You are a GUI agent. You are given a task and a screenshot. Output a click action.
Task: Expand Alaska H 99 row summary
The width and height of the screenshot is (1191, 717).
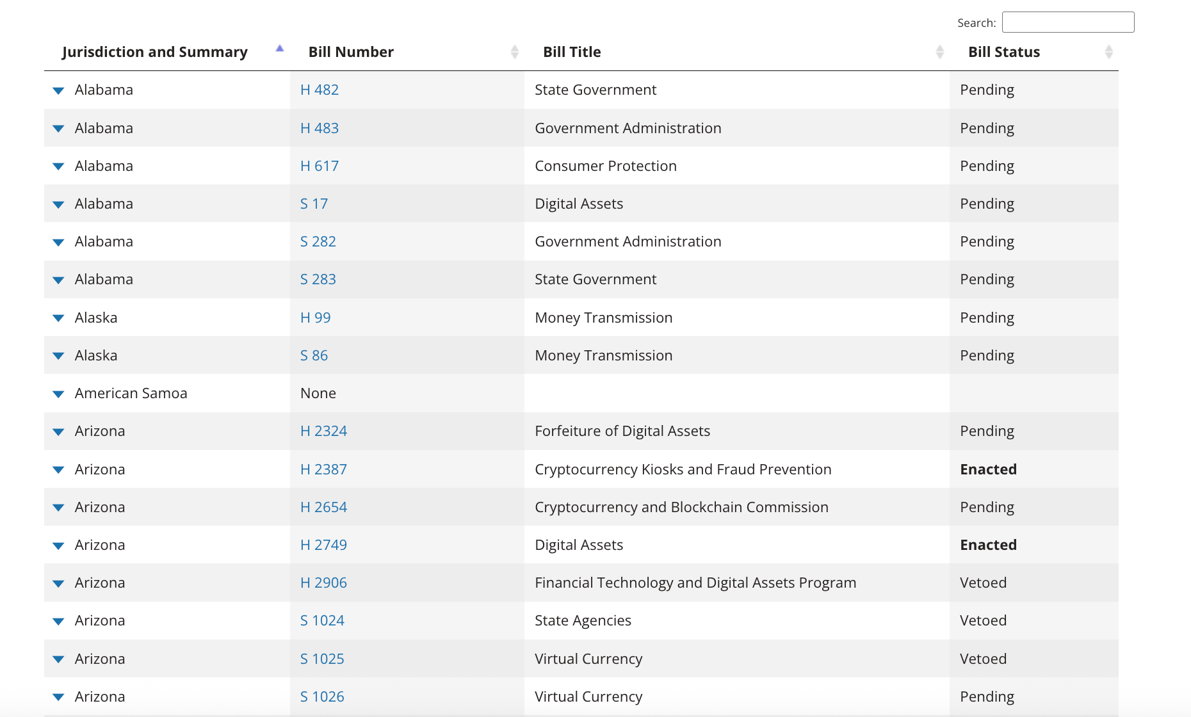coord(58,318)
